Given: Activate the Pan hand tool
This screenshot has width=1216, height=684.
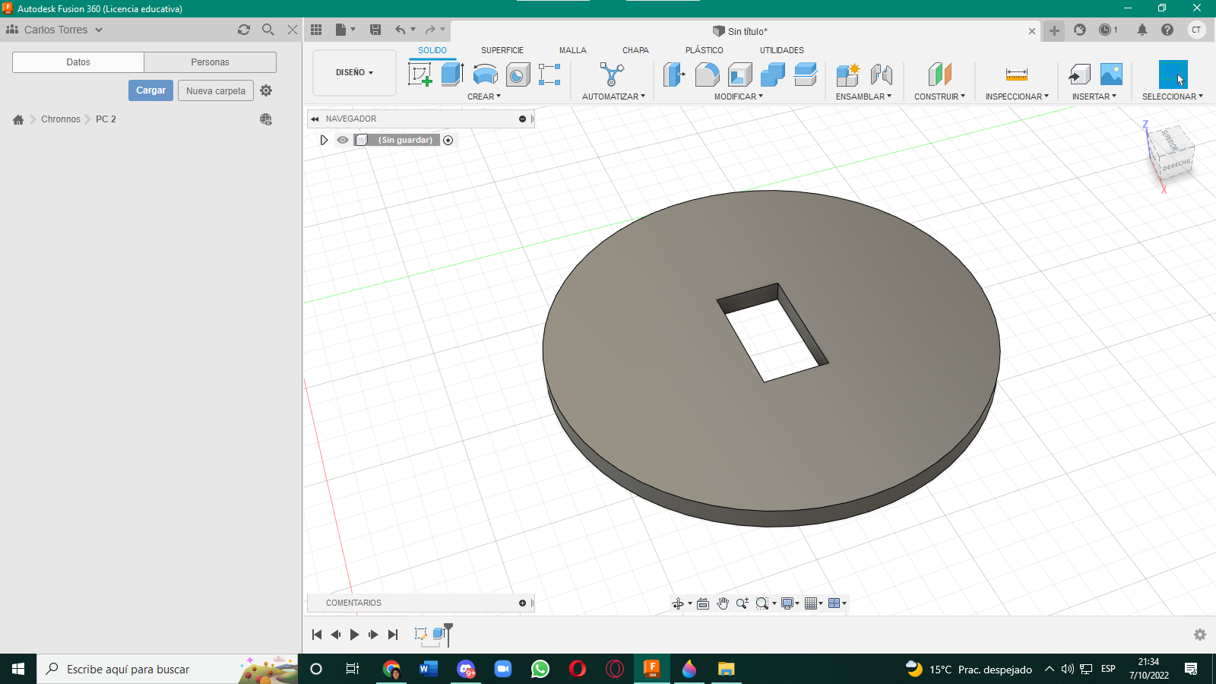Looking at the screenshot, I should coord(723,603).
